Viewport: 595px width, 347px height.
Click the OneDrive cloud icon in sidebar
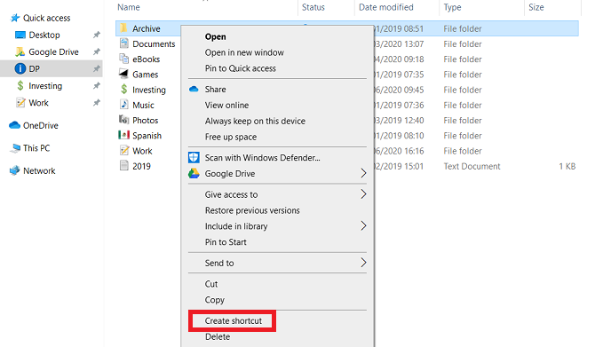tap(14, 125)
